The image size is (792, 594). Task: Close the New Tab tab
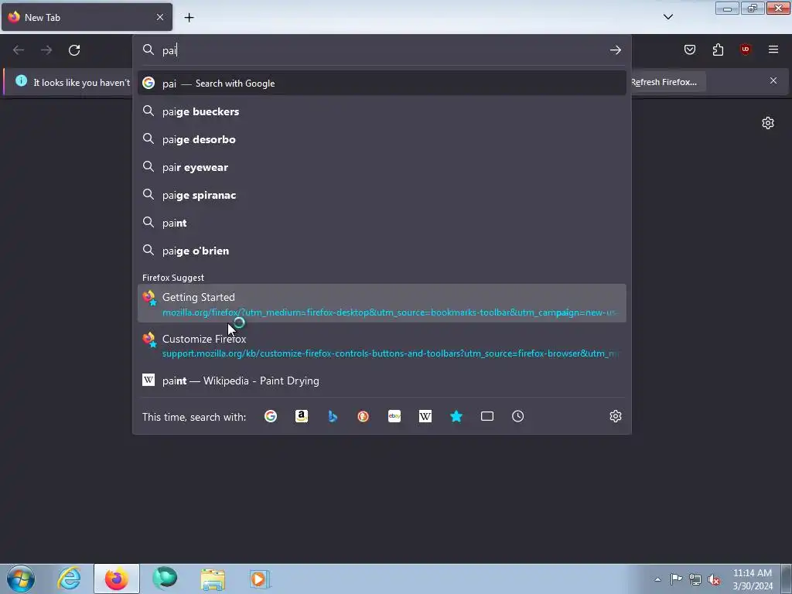[159, 17]
